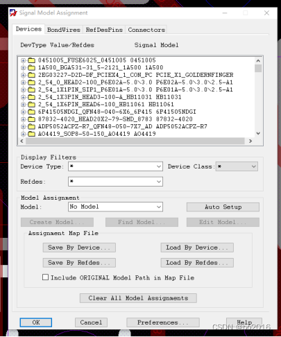Expand the 6P41505NDGI_QFN48 tree node
Image resolution: width=281 pixels, height=337 pixels.
(23, 112)
